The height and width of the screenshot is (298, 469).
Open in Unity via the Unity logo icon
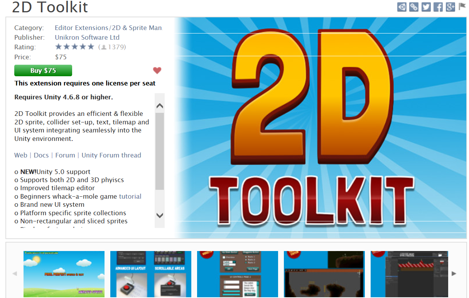click(x=402, y=7)
